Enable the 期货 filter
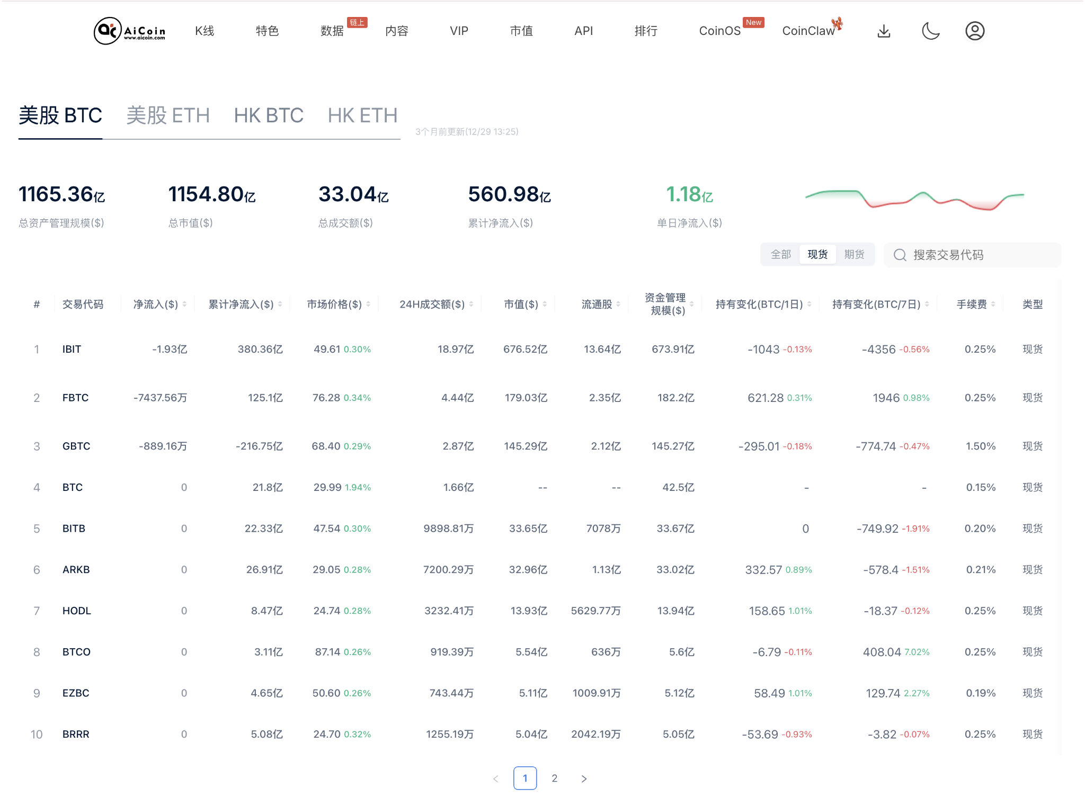Image resolution: width=1085 pixels, height=806 pixels. coord(855,254)
